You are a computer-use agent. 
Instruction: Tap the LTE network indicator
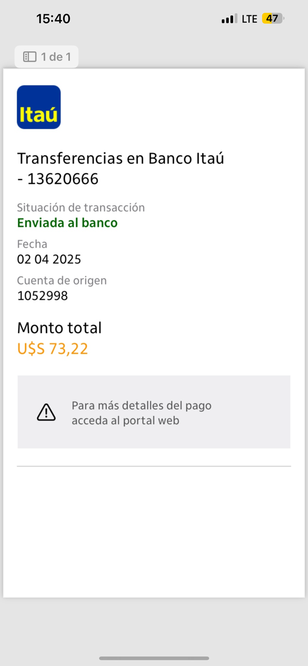point(249,19)
